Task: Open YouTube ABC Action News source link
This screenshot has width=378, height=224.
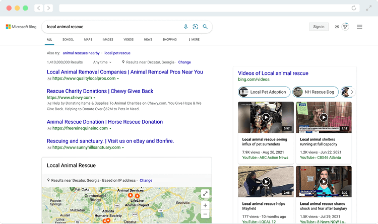Action: point(265,158)
